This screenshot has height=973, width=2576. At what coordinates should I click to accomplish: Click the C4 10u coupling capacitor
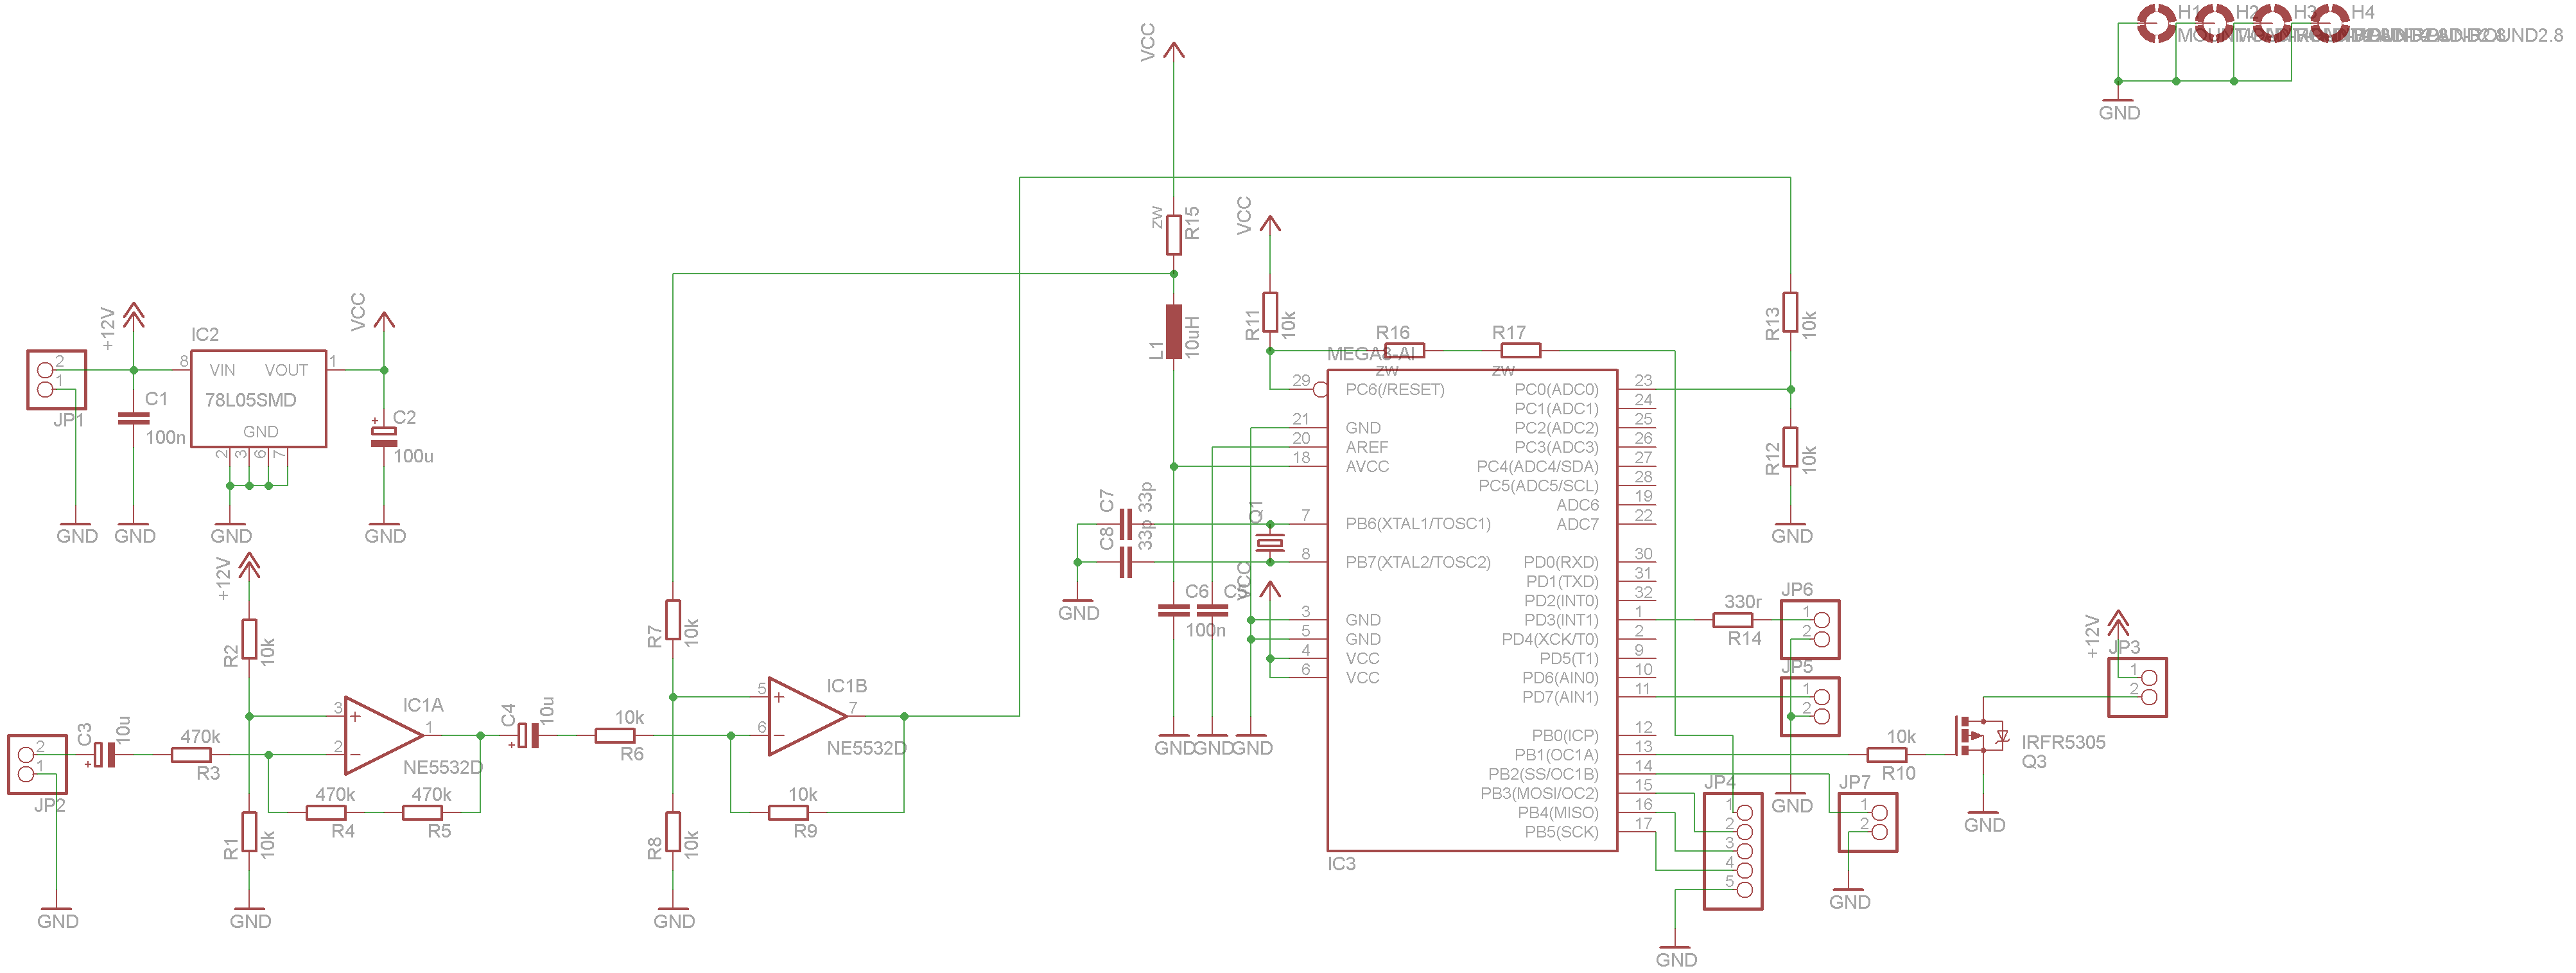(528, 736)
